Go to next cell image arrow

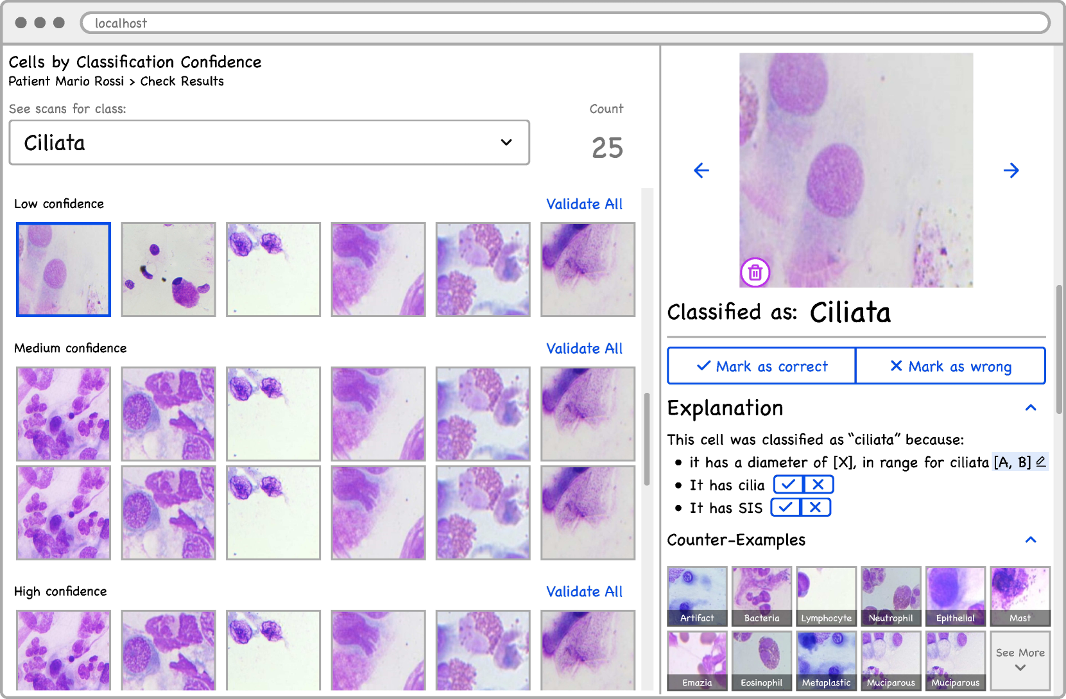pos(1011,170)
